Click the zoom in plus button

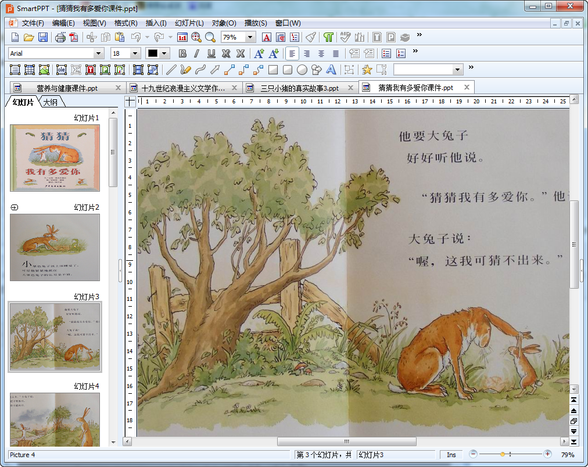click(x=547, y=454)
